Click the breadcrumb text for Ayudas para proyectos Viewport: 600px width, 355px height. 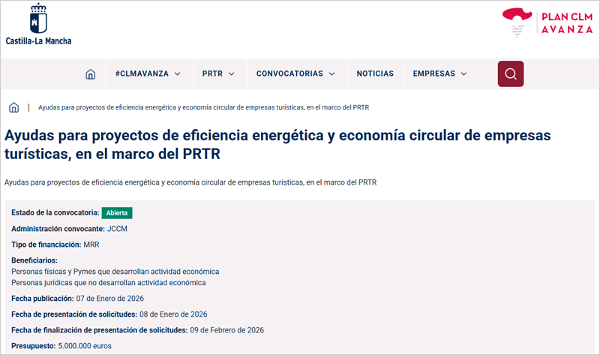coord(202,107)
